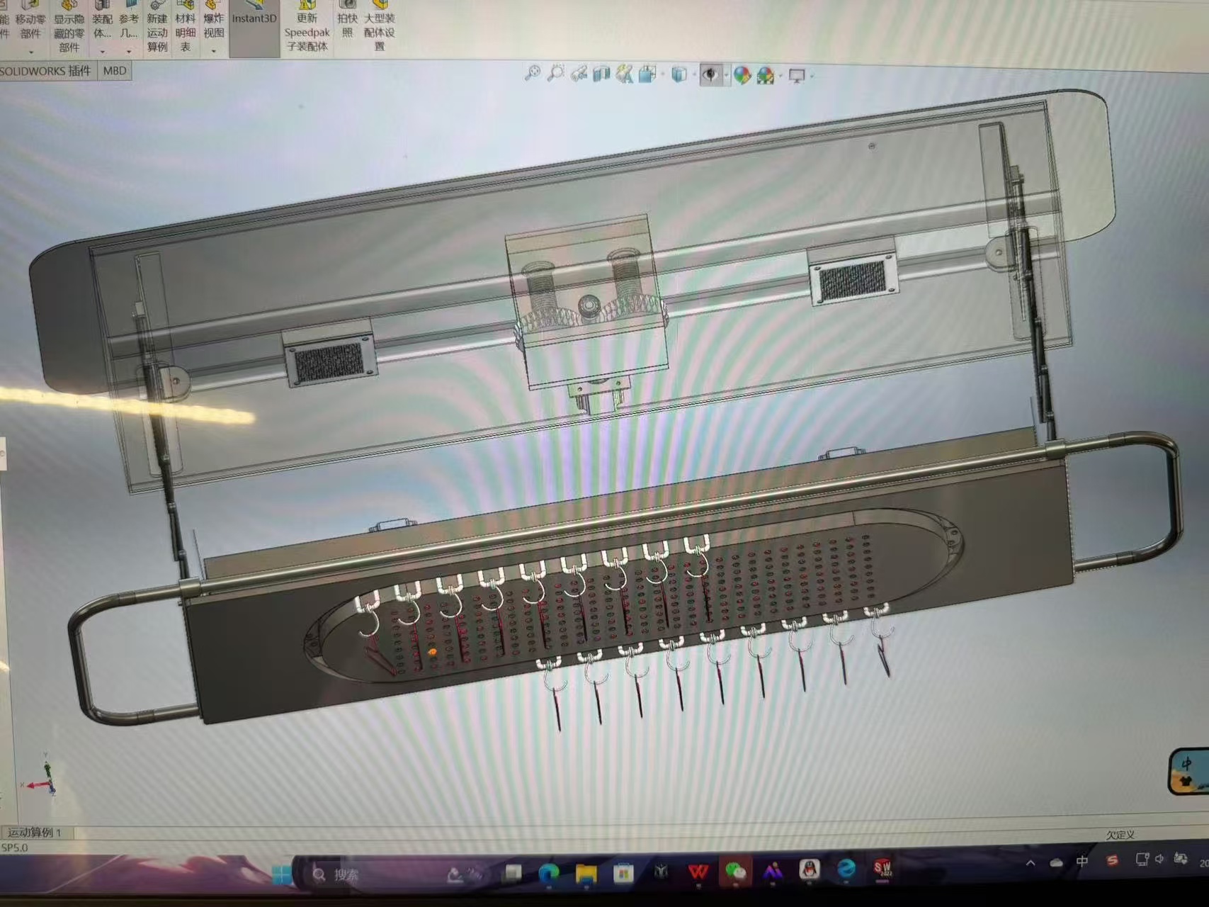Click the Sogou input S tray icon

pyautogui.click(x=1112, y=860)
